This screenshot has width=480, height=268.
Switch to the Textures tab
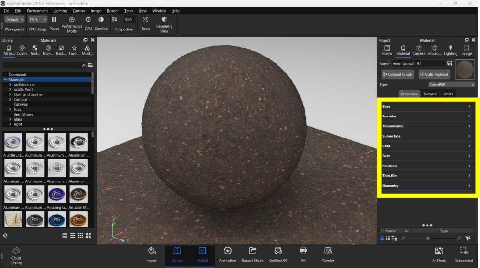pos(430,94)
